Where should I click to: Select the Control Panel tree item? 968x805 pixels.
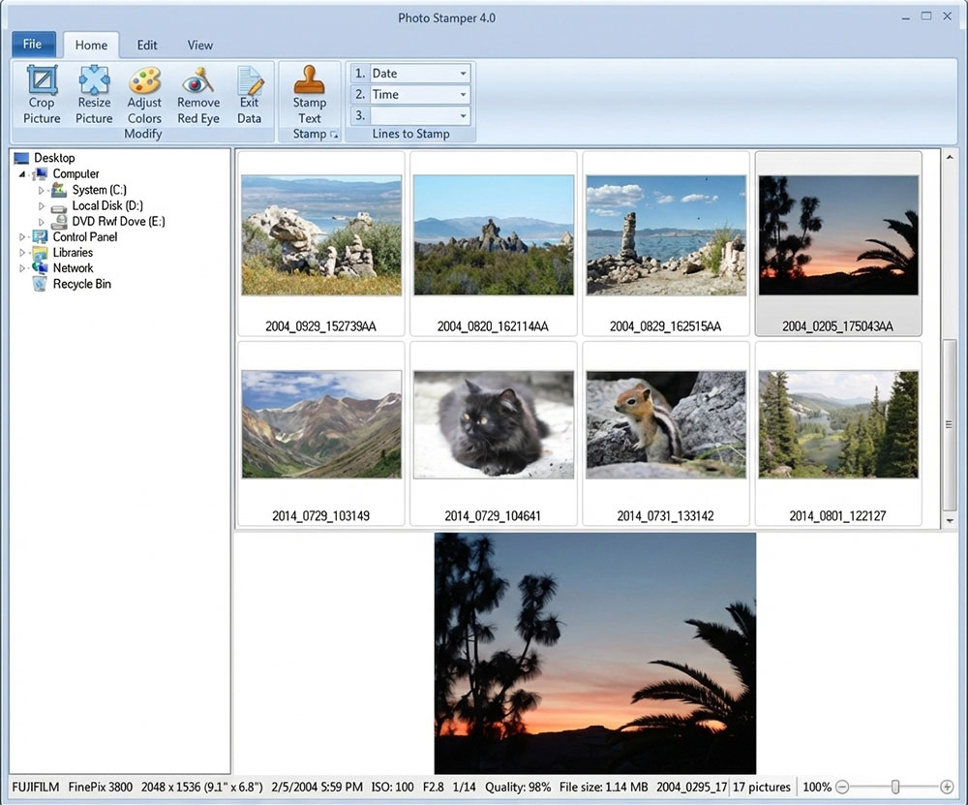pyautogui.click(x=84, y=236)
